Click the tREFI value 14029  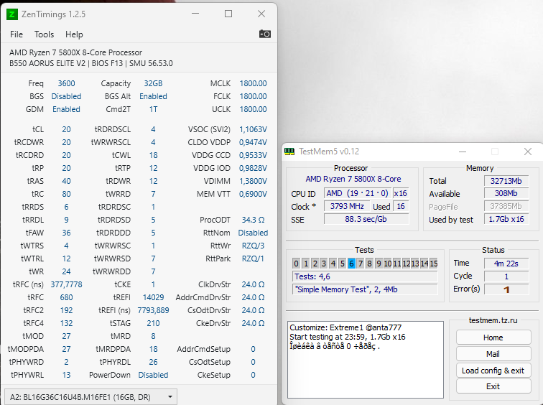pos(153,297)
